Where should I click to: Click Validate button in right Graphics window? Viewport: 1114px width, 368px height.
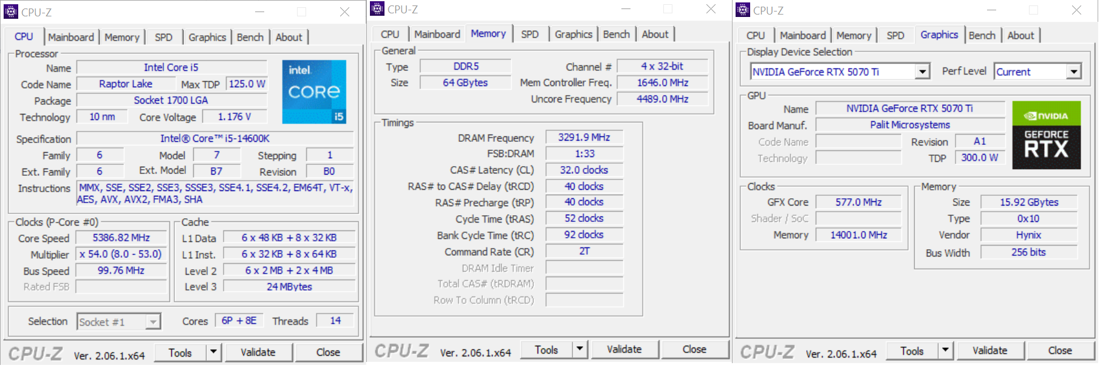[x=990, y=350]
